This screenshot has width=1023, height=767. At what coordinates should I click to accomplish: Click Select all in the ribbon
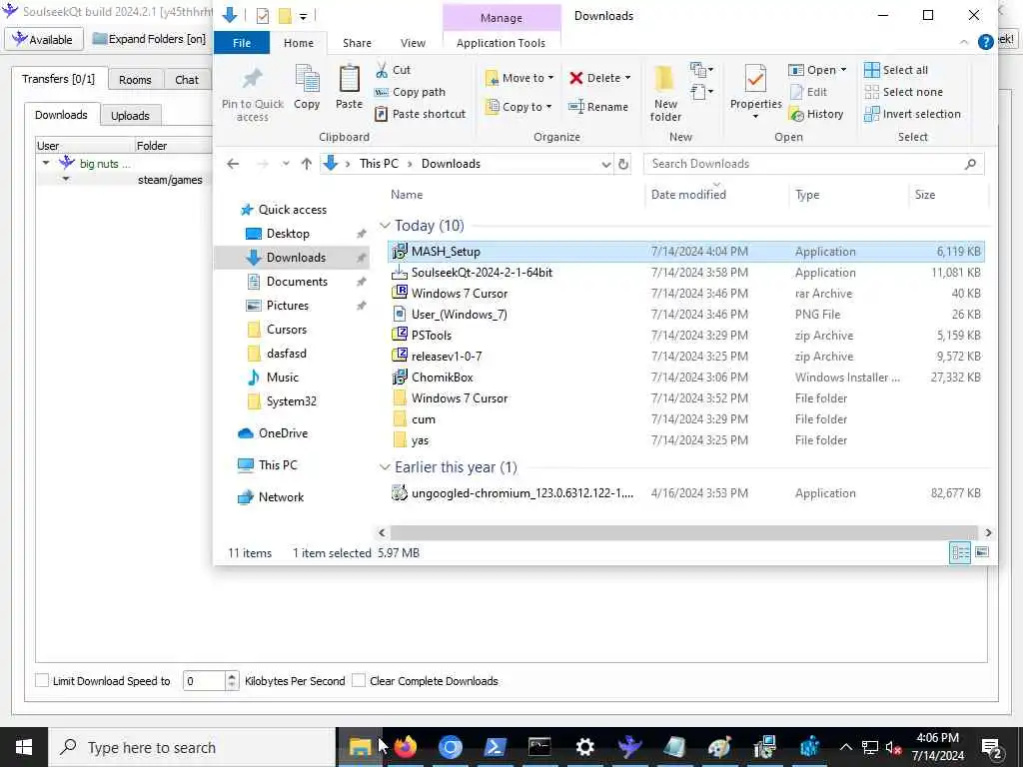point(896,70)
